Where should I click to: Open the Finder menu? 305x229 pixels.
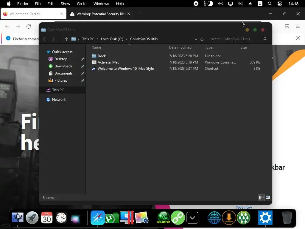click(x=23, y=4)
